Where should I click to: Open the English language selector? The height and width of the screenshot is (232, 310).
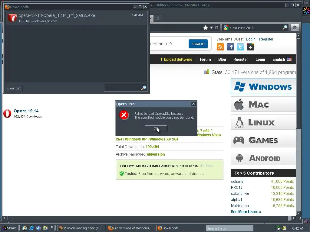(282, 60)
